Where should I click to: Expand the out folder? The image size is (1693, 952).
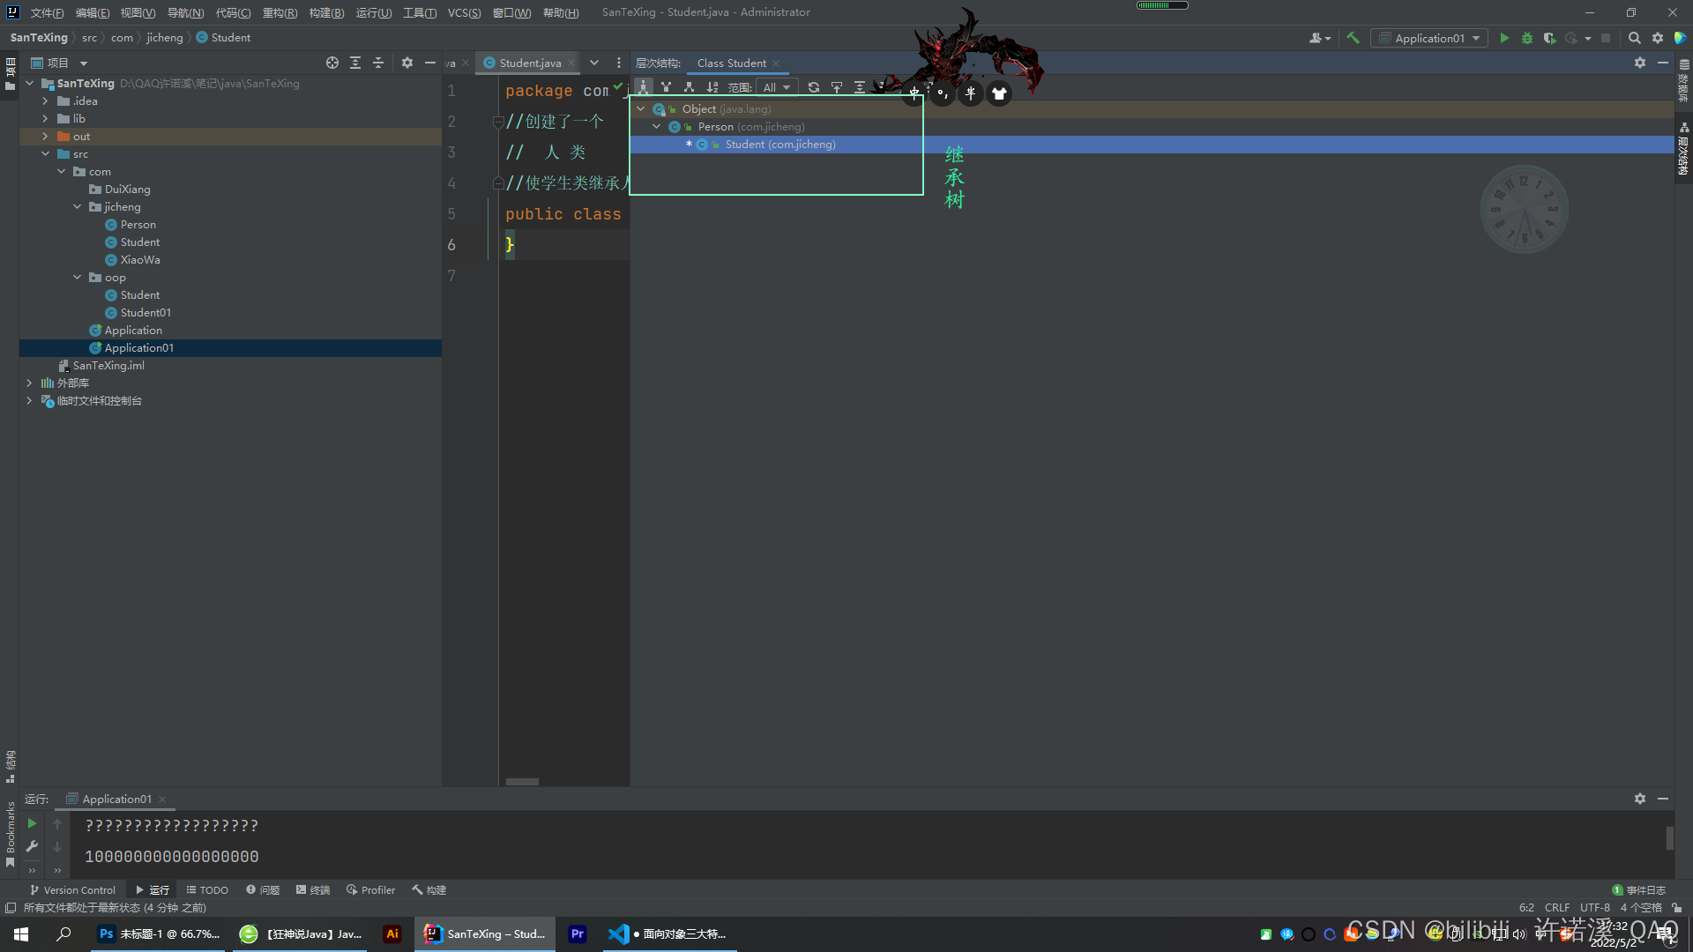point(45,137)
